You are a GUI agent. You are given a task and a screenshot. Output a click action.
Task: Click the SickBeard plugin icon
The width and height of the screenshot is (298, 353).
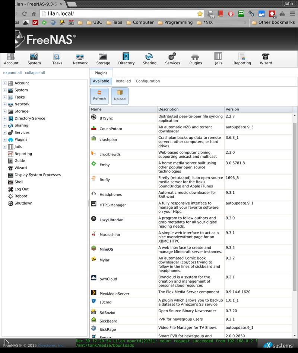[93, 320]
